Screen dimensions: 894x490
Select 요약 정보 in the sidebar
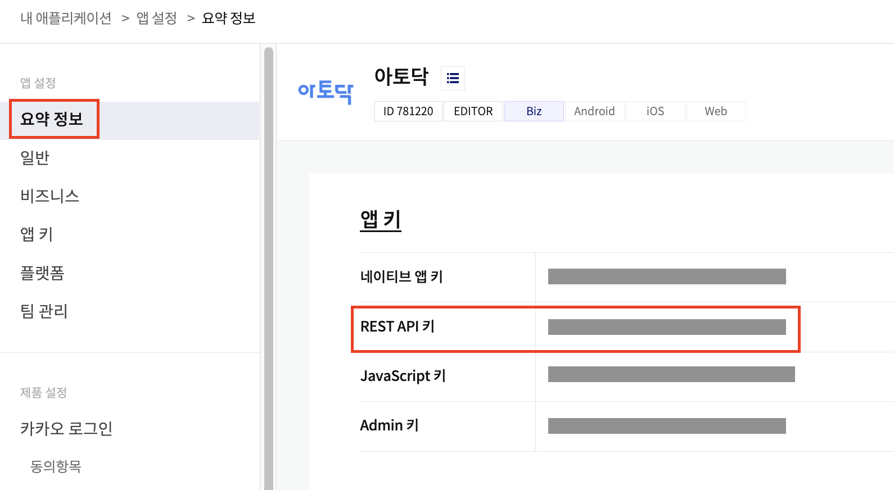pyautogui.click(x=52, y=119)
